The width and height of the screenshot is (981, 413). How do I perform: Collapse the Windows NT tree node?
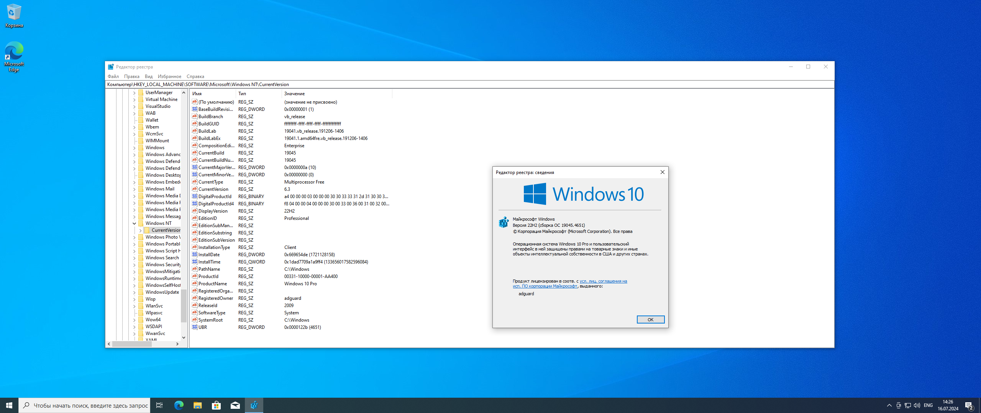pyautogui.click(x=135, y=223)
